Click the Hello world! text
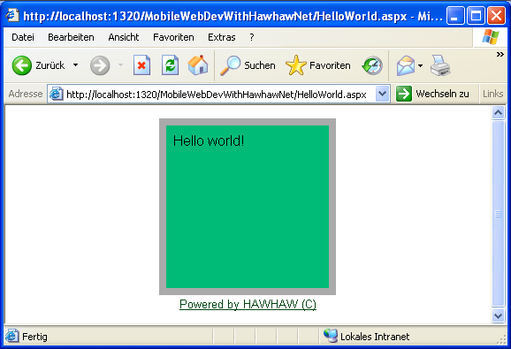The width and height of the screenshot is (511, 349). 209,141
